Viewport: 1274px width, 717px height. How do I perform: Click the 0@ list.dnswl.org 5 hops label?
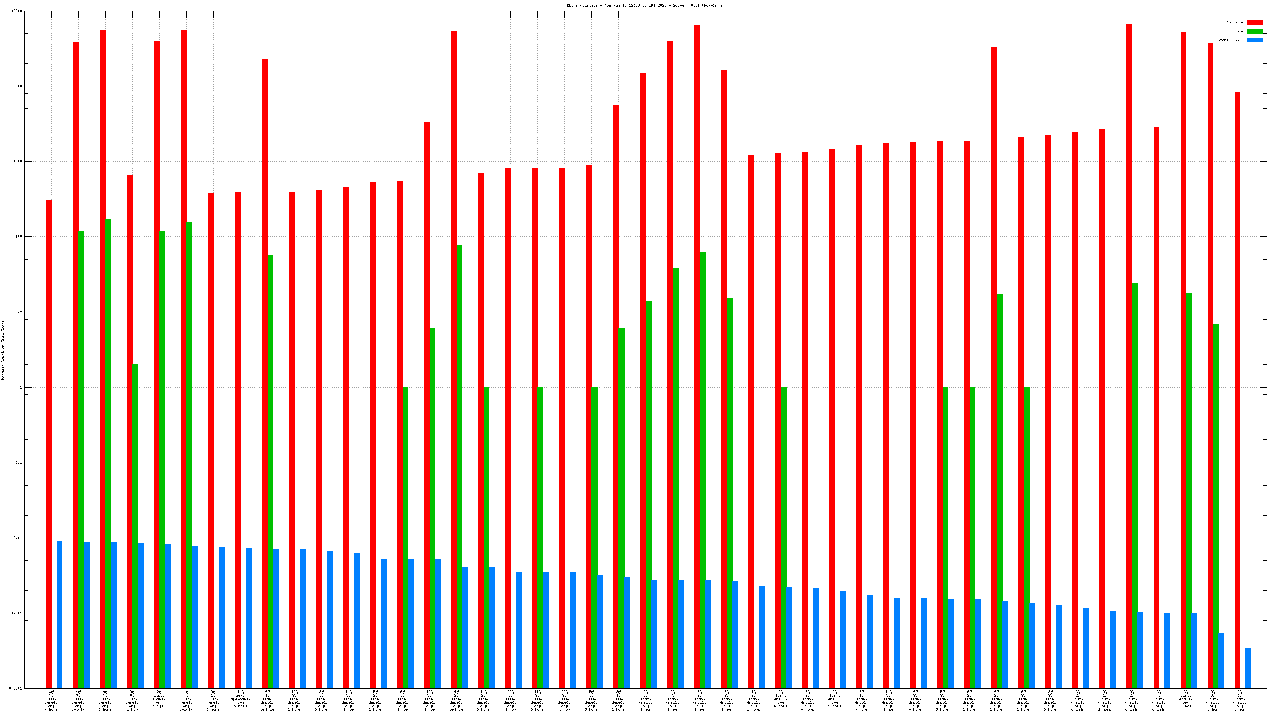click(x=780, y=699)
